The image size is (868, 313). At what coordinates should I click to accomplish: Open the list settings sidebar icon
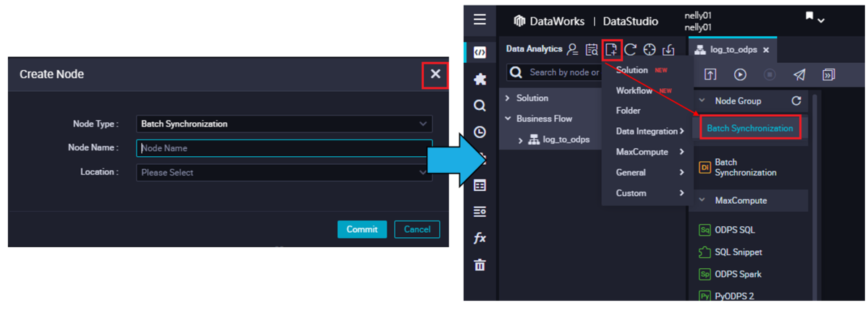click(x=480, y=212)
